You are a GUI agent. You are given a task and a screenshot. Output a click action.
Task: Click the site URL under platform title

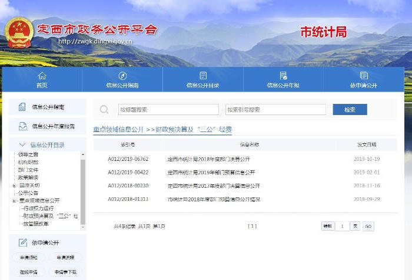(x=95, y=42)
